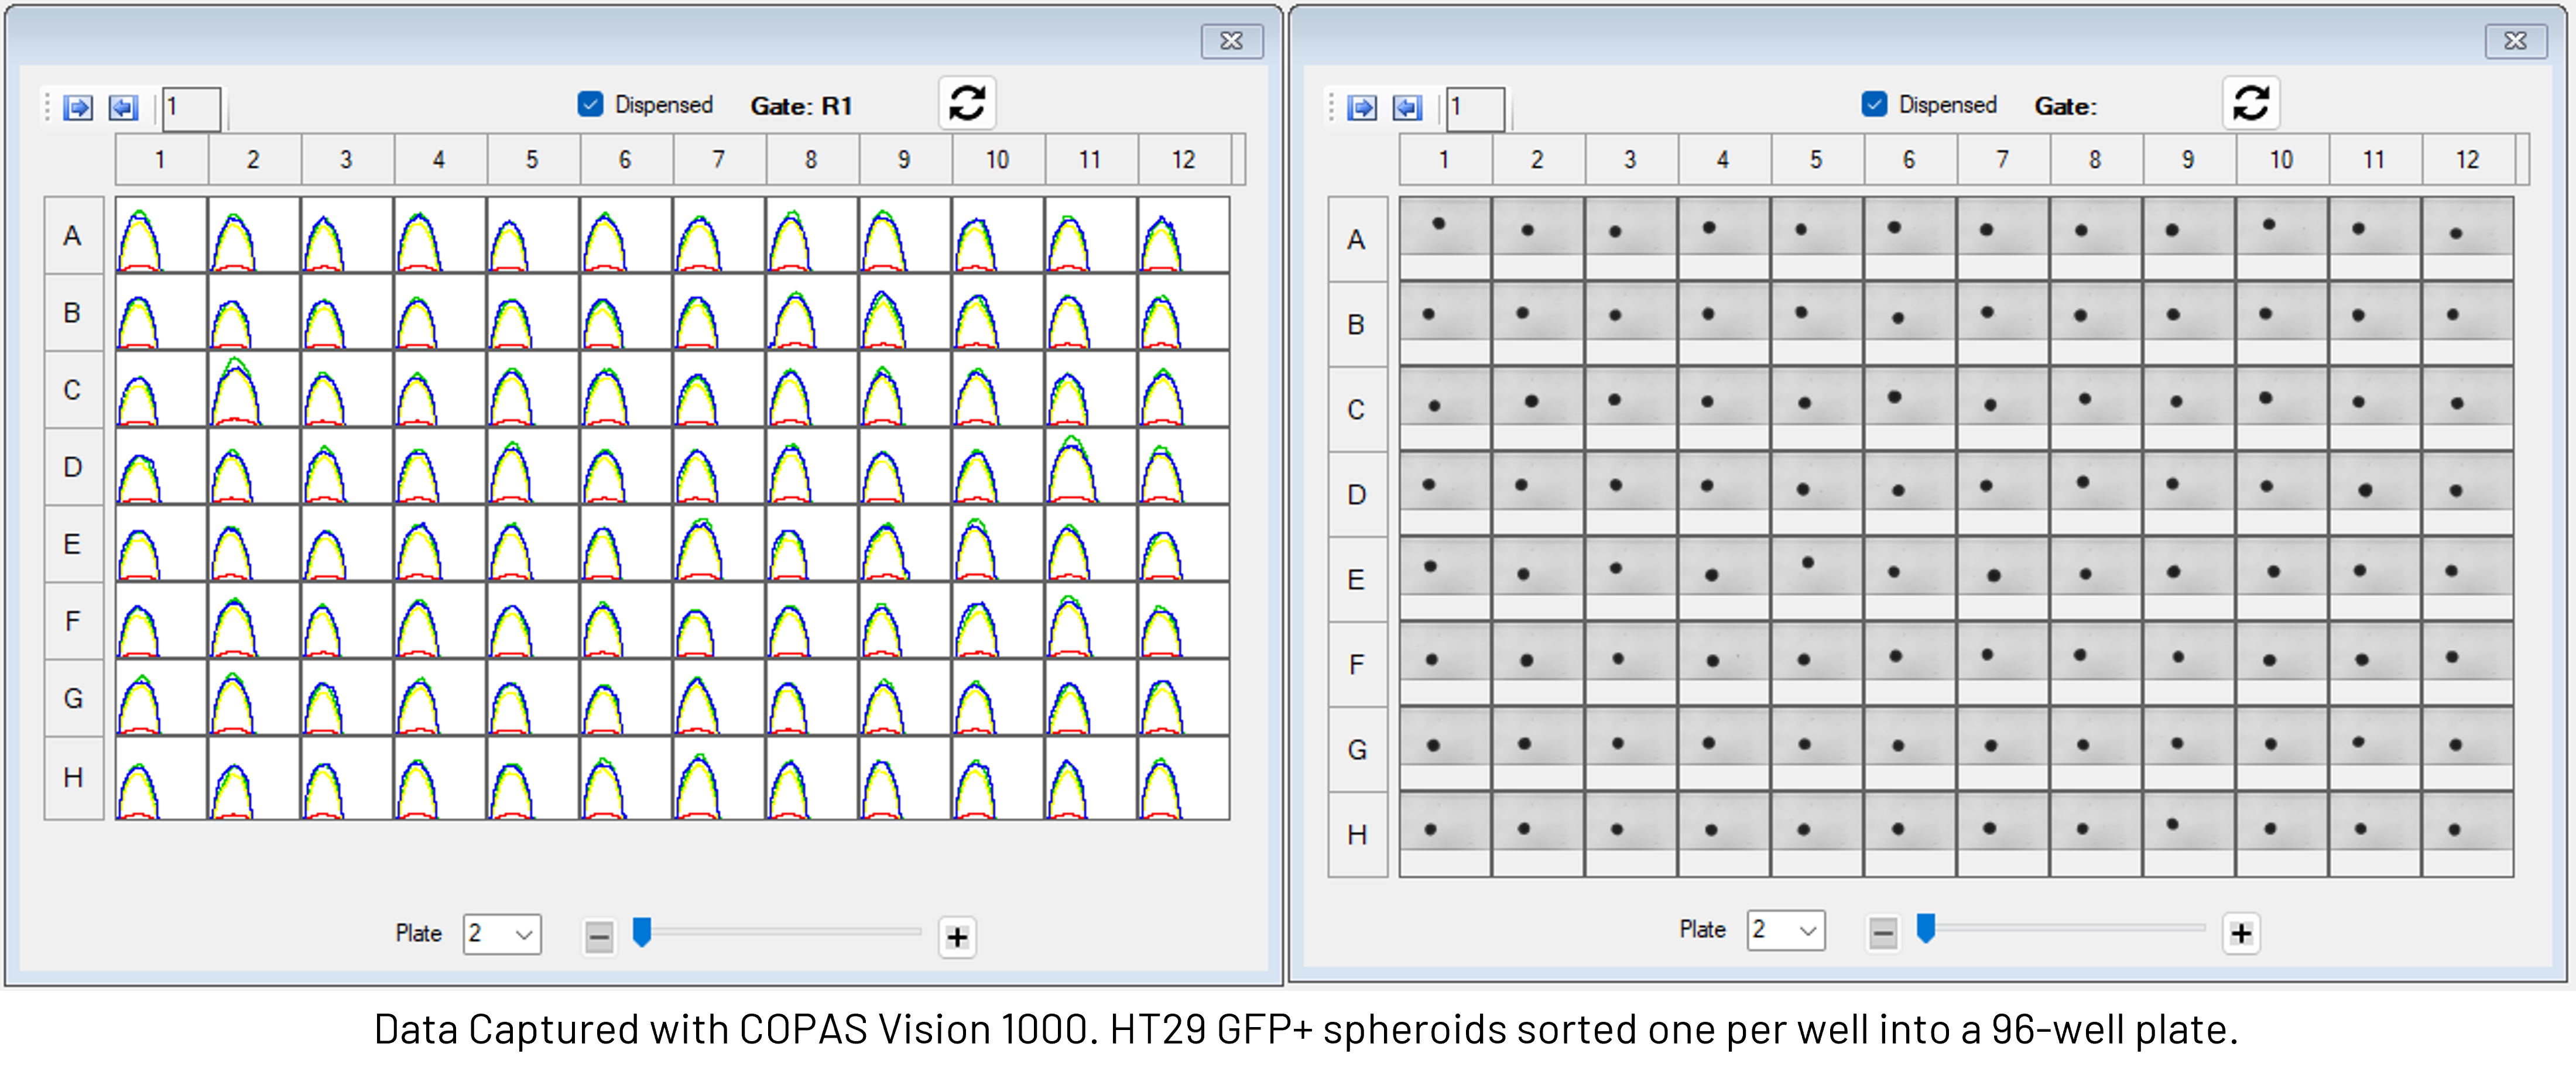Click refresh icon beside Gate: R1
Screen dimensions: 2576x1078
(966, 103)
